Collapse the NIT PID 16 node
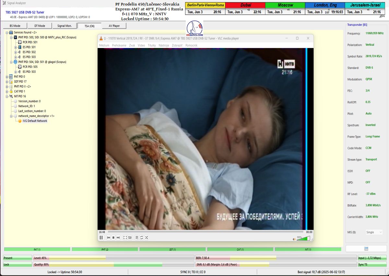 [x=7, y=96]
